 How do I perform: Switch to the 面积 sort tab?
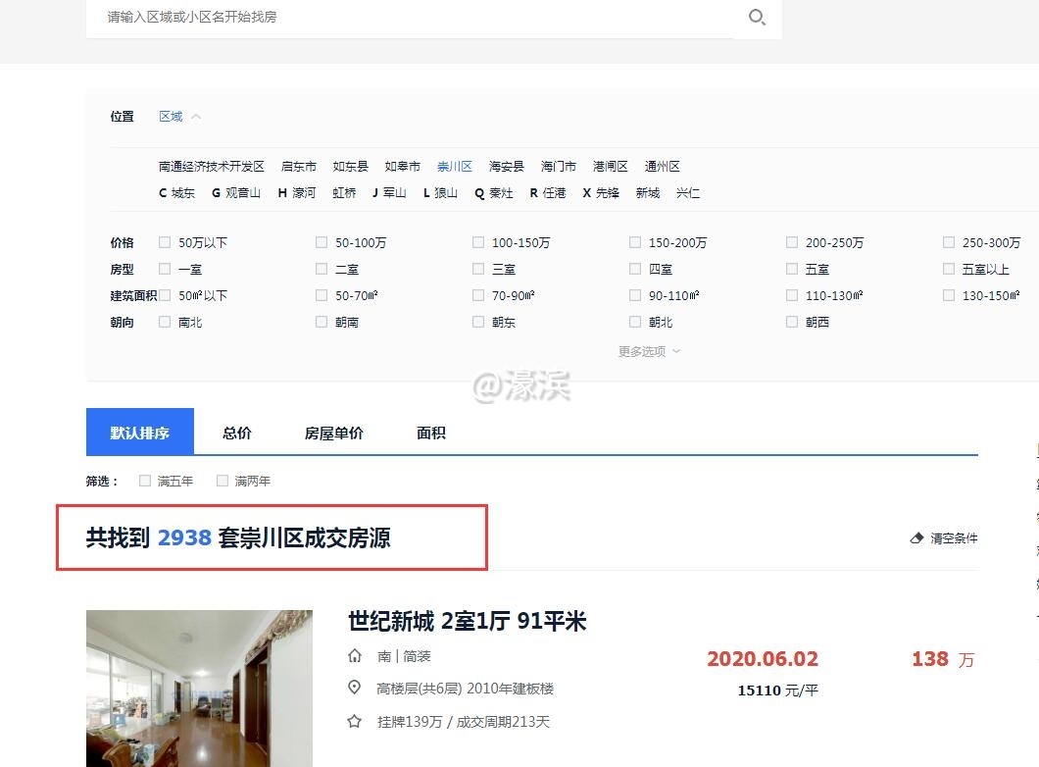pos(428,432)
